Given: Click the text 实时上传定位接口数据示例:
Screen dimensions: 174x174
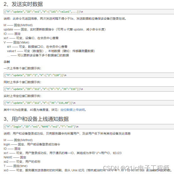Looking at the screenshot, I should click(22, 96).
